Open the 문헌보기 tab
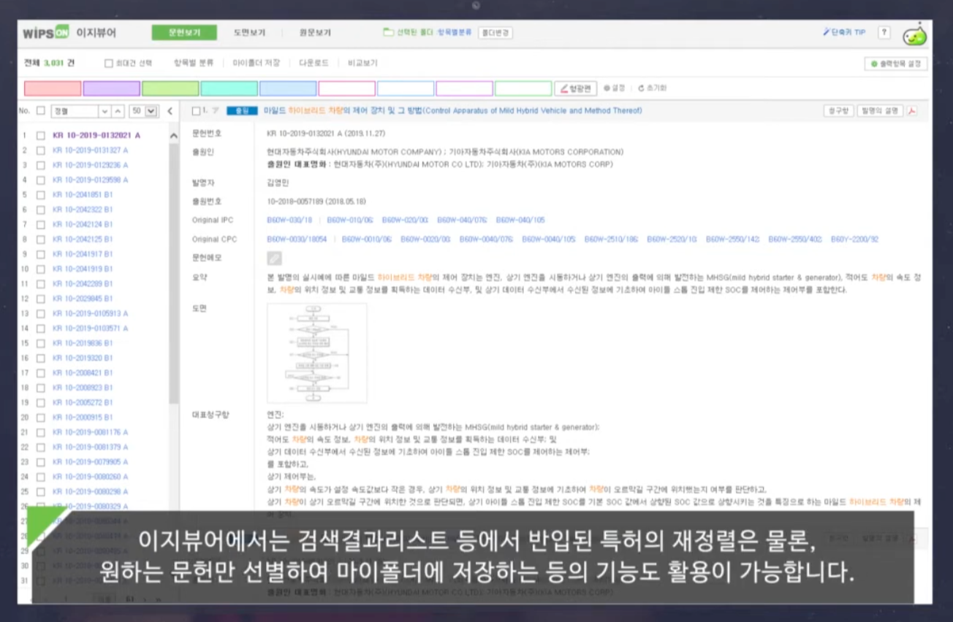 [184, 33]
